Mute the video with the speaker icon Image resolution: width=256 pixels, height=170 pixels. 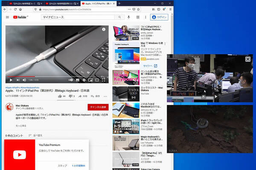point(24,80)
